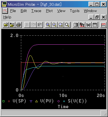Screen dimensions: 108x117
Task: Open the Plot menu
Action: tap(49, 11)
